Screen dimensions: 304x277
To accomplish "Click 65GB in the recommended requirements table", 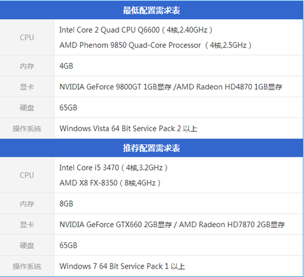I will tap(68, 245).
